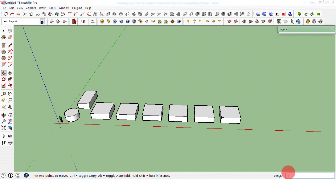Open the Plugins menu
The height and width of the screenshot is (179, 336).
coord(77,8)
